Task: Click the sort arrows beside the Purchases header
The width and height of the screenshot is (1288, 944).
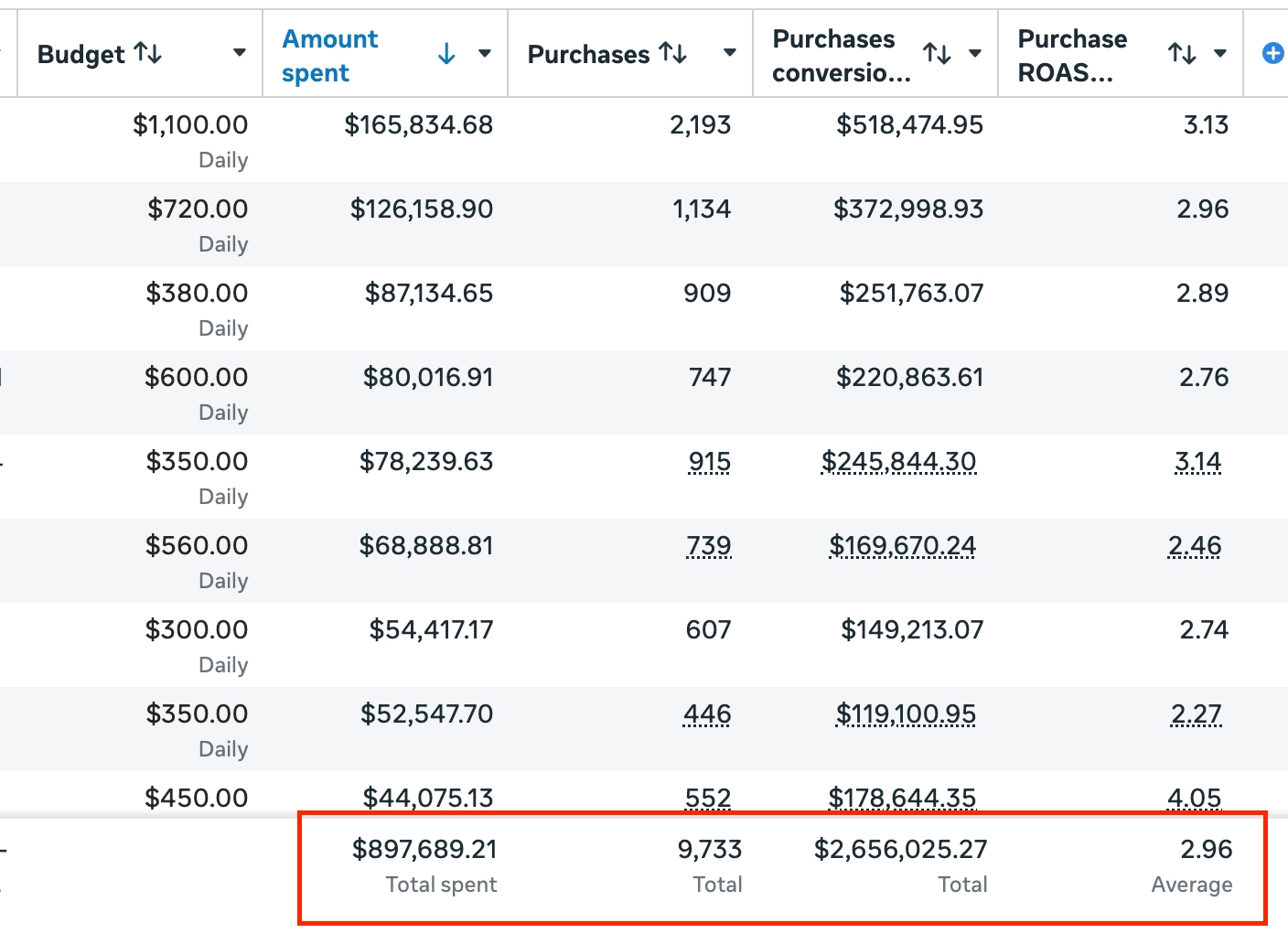Action: [x=673, y=54]
